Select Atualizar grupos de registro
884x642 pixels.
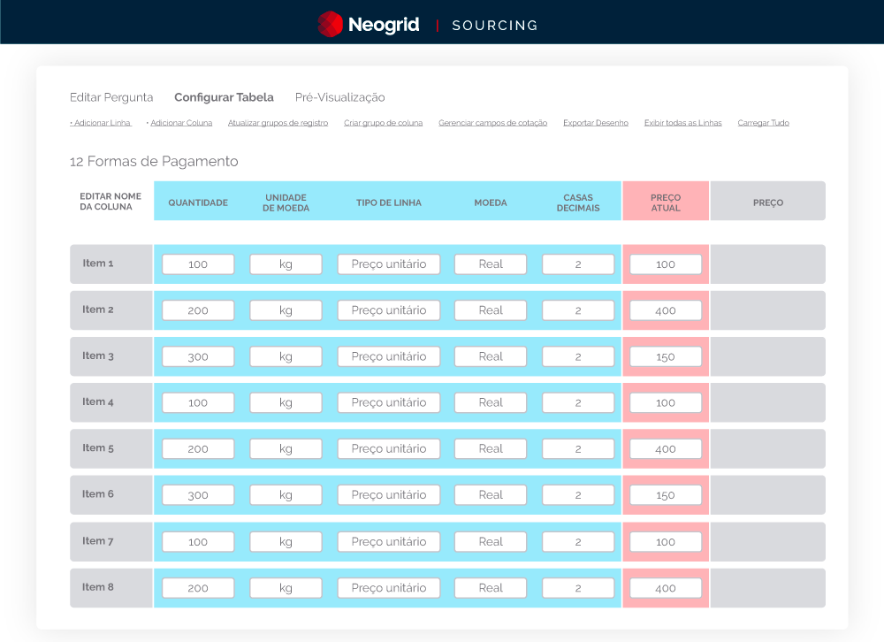click(278, 123)
